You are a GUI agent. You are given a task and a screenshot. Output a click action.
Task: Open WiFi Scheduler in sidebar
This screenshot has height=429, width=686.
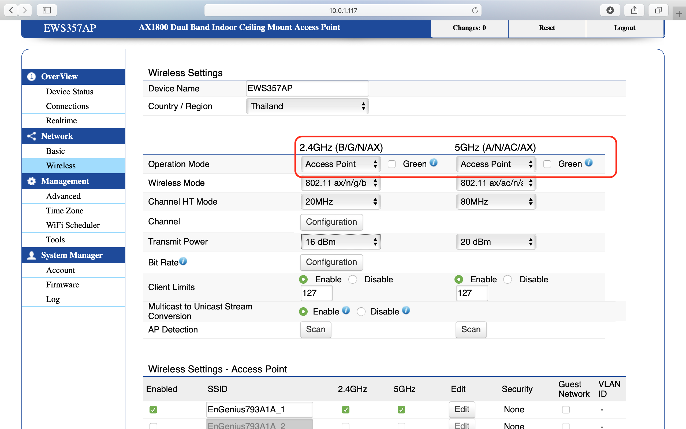73,225
